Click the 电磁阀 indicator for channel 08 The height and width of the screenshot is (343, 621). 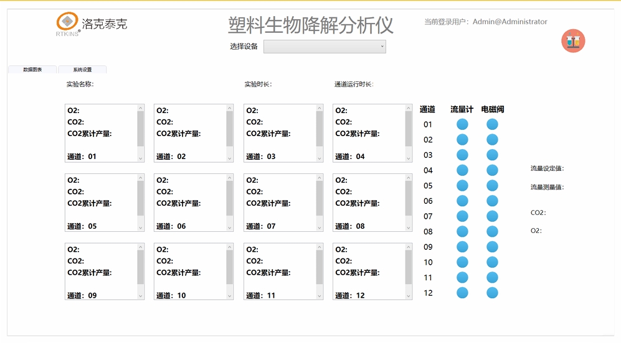(492, 232)
